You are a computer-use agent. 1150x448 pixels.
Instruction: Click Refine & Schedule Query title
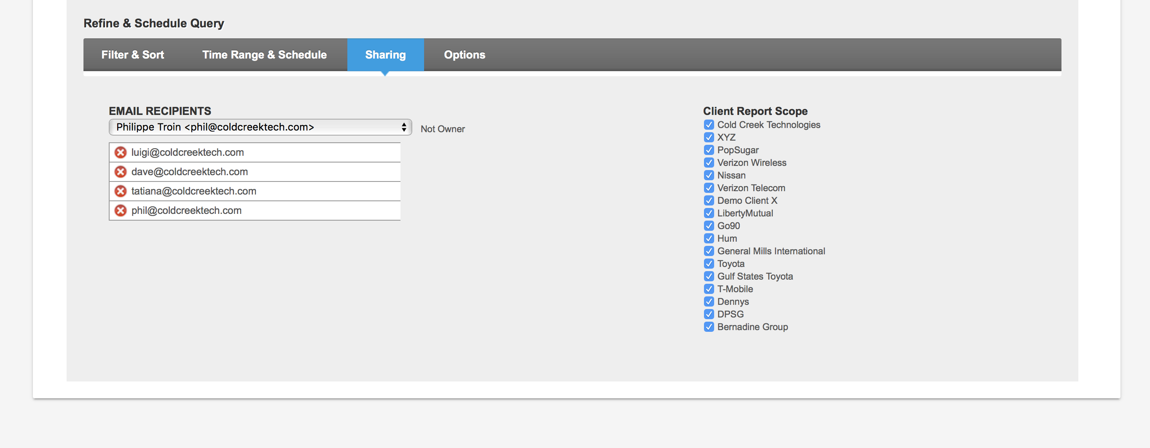click(x=153, y=23)
